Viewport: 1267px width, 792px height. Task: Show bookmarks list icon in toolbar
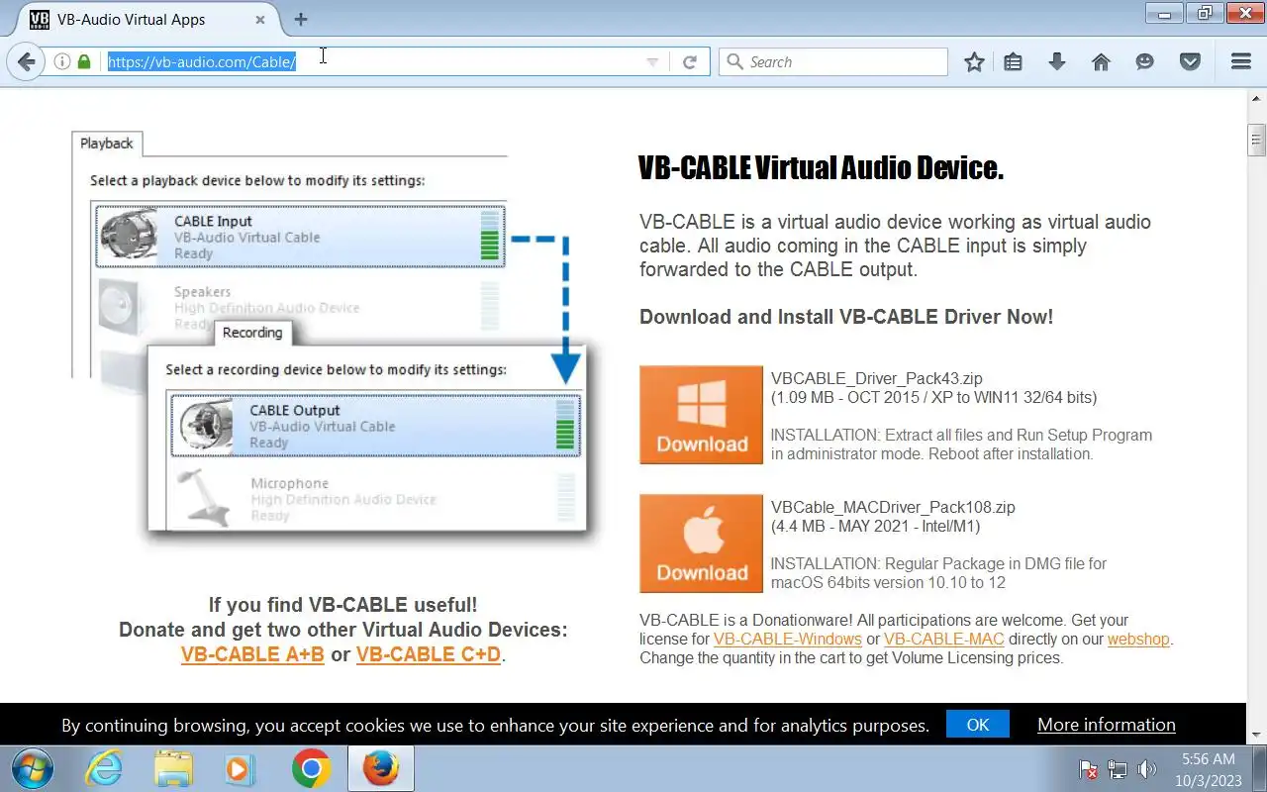[1013, 61]
